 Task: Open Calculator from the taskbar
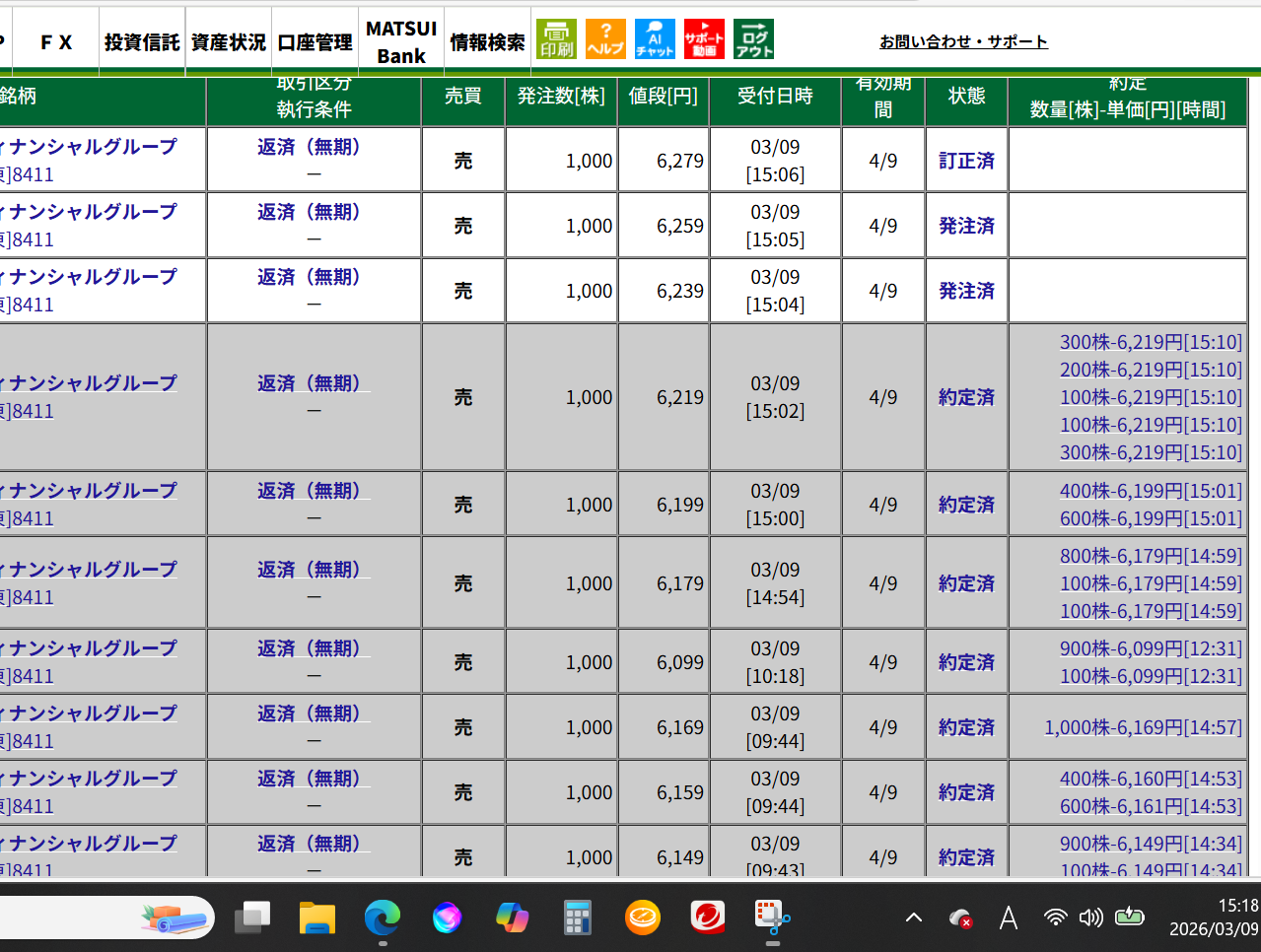pyautogui.click(x=578, y=918)
